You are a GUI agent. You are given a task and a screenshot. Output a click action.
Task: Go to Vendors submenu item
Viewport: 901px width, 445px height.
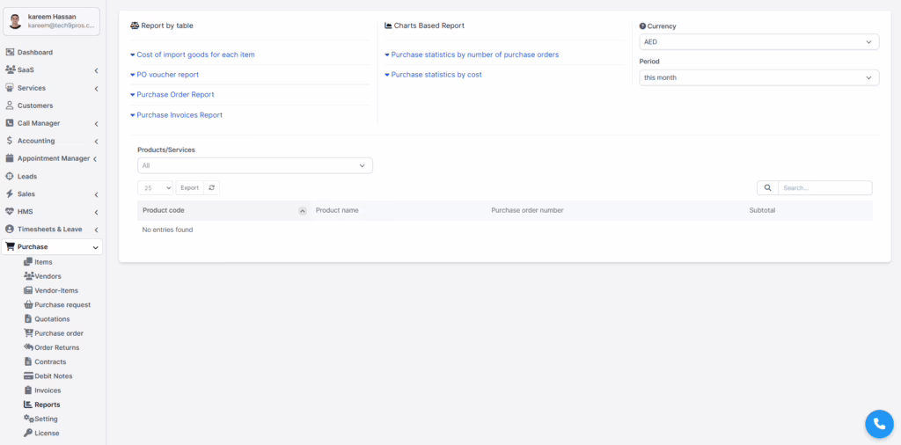tap(48, 276)
